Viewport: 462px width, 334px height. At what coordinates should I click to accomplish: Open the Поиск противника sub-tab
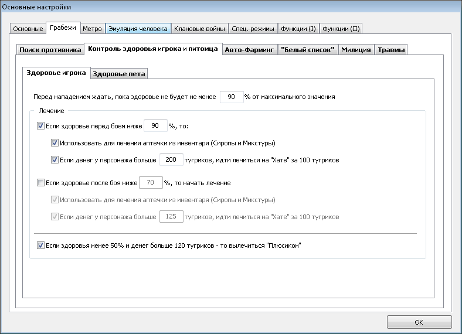point(50,50)
